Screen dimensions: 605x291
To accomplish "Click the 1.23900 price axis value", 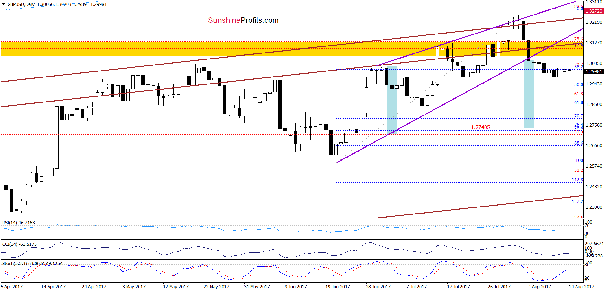I will click(594, 207).
